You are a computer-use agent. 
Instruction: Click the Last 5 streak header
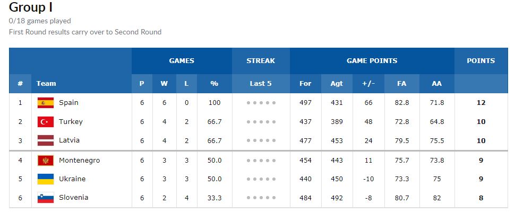point(261,84)
